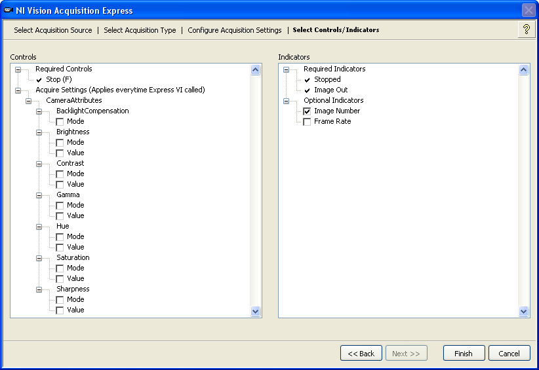Collapse the CameraAttributes tree node

coord(29,101)
